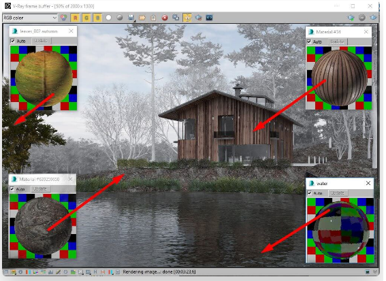Click the dark blue viewer link icon
This screenshot has height=281, width=386.
pyautogui.click(x=209, y=18)
